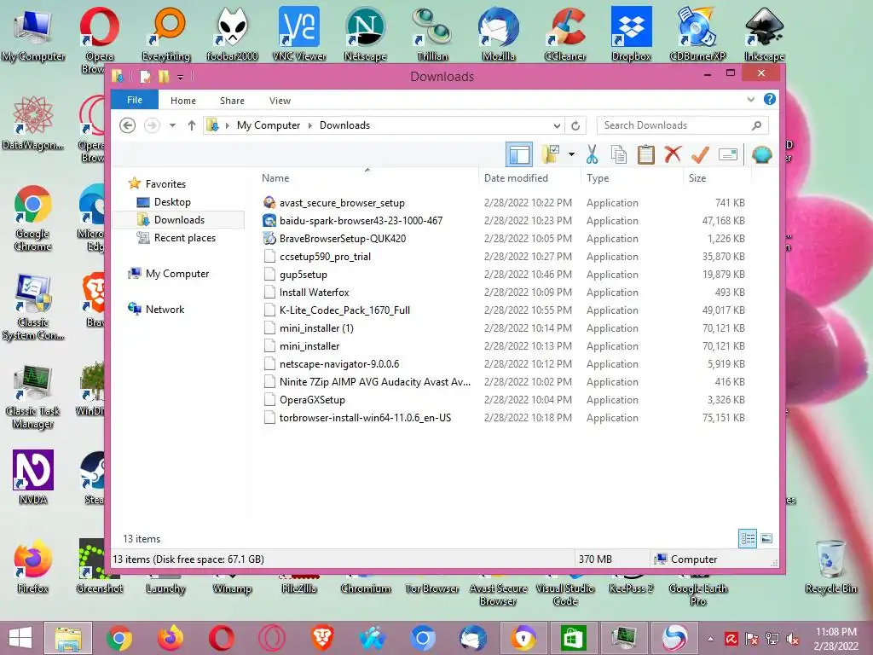Click the Quick Access toolbar customize arrow
Viewport: 873px width, 655px height.
click(180, 77)
